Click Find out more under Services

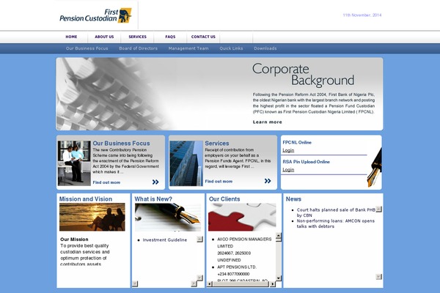tap(219, 182)
